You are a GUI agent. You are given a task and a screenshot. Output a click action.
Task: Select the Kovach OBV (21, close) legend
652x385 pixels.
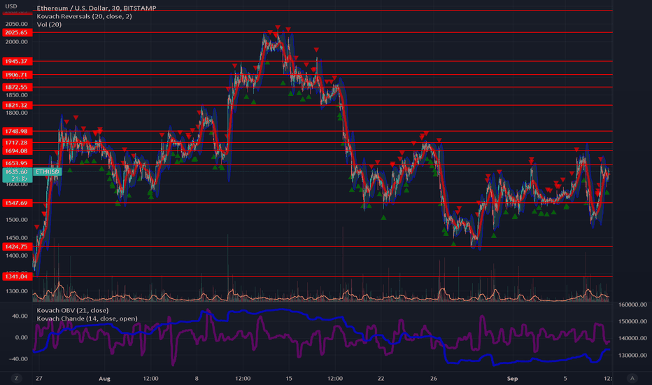tap(73, 310)
